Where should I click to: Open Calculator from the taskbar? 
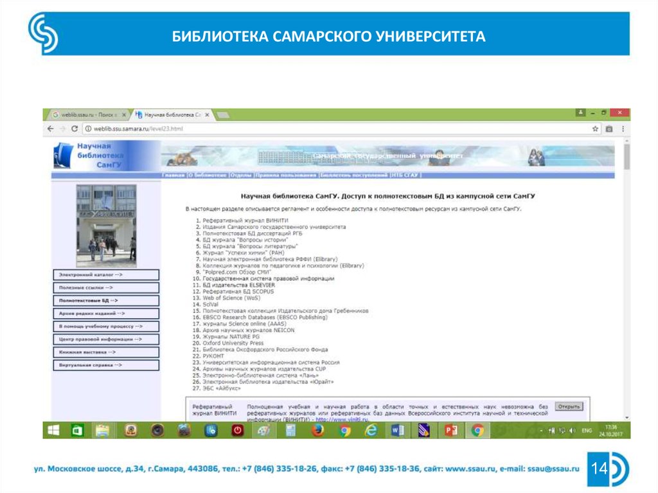[290, 431]
